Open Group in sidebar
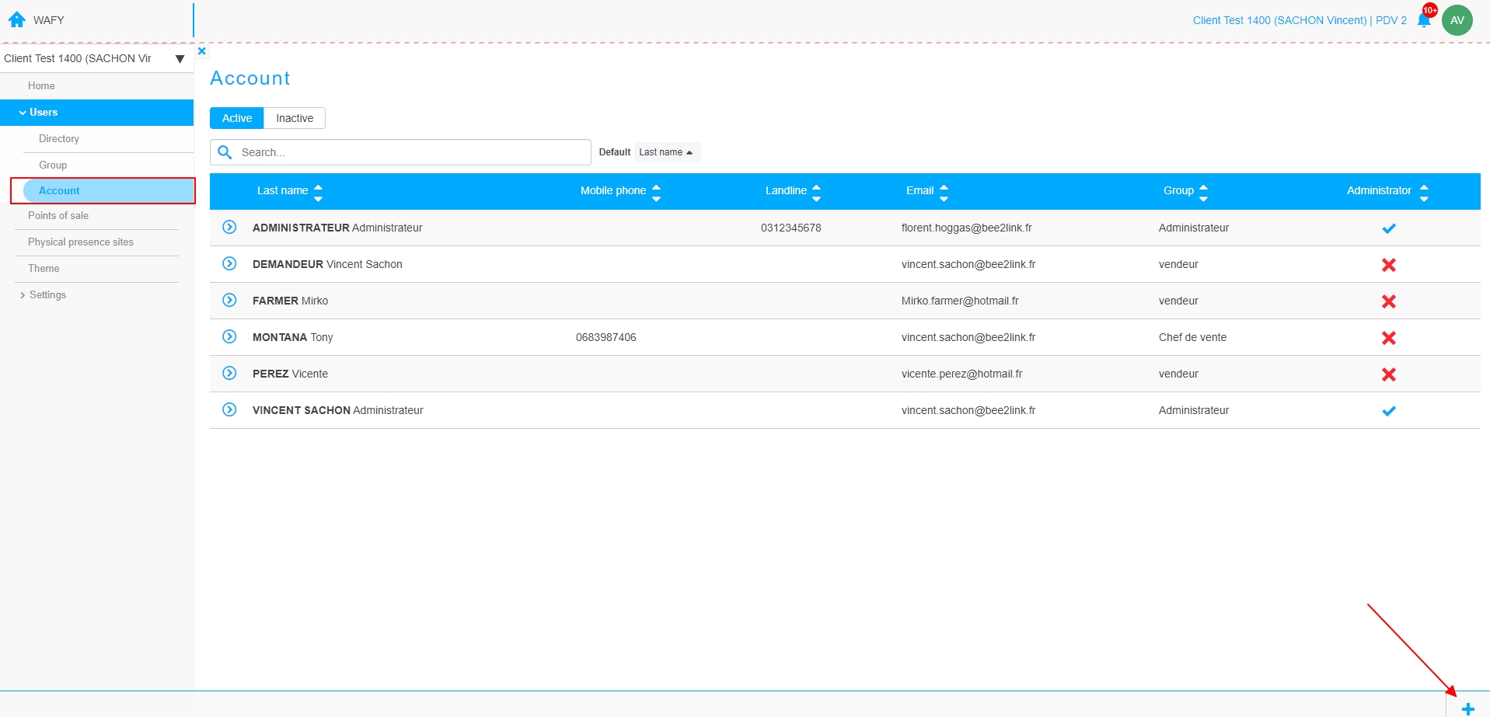Screen dimensions: 1490x717 pos(53,165)
